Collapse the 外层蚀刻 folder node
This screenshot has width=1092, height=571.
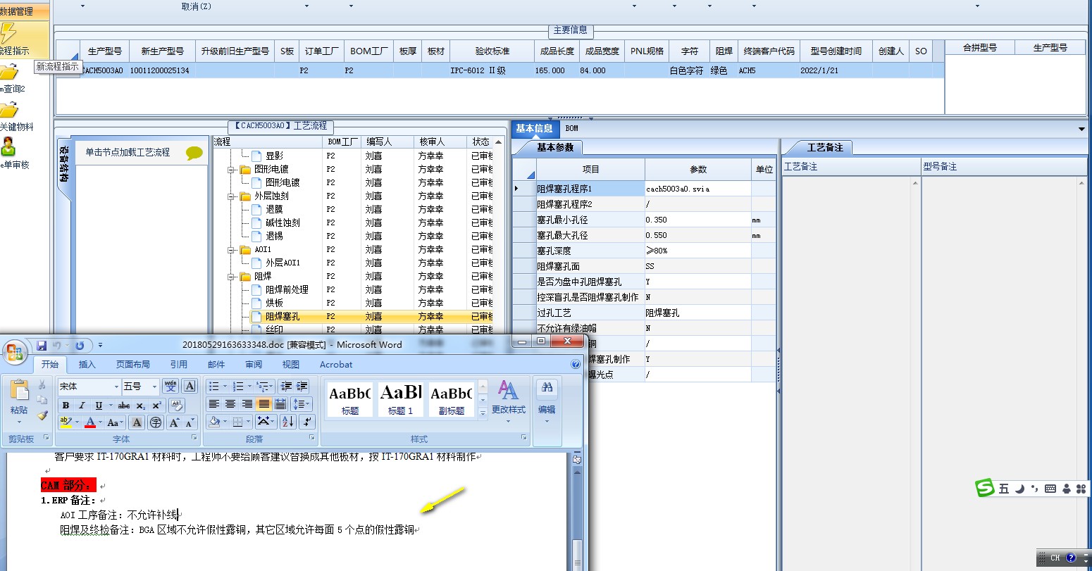[x=231, y=196]
